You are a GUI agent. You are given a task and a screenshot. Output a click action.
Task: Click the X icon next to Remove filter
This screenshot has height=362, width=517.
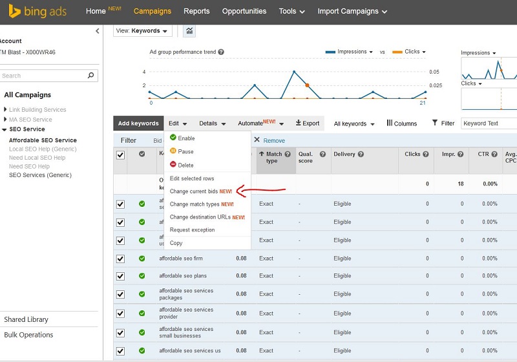pyautogui.click(x=257, y=140)
